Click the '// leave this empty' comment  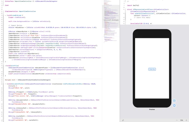(142, 17)
